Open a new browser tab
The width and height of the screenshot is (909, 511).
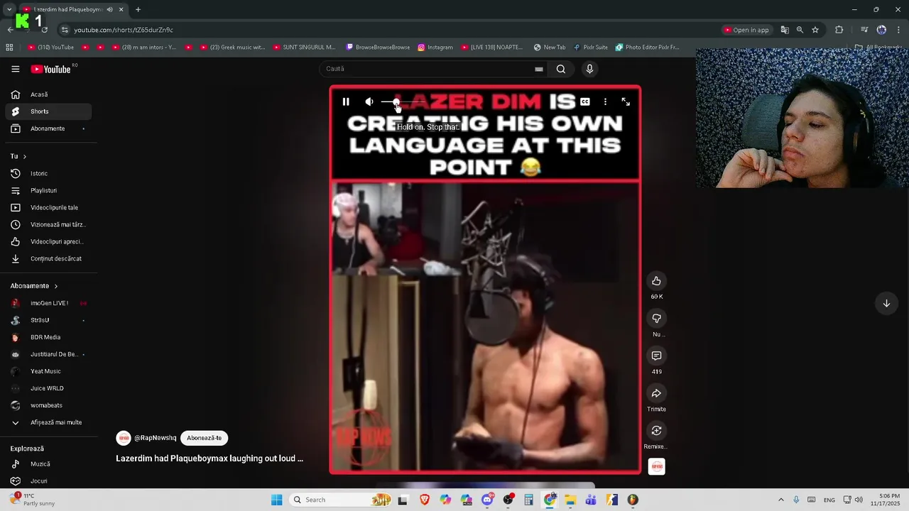138,9
